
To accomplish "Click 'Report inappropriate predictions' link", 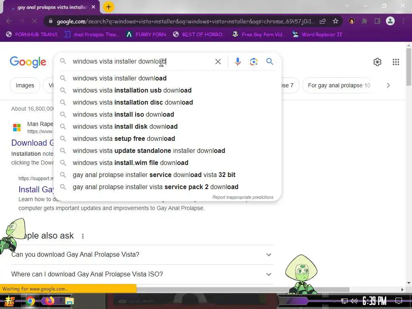I will tap(243, 197).
